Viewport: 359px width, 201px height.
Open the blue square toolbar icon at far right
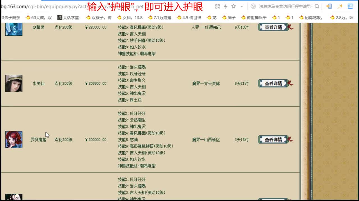click(x=350, y=6)
